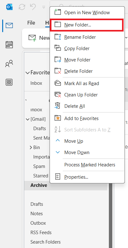Open the Notes folder
This screenshot has width=128, height=248.
tap(36, 214)
